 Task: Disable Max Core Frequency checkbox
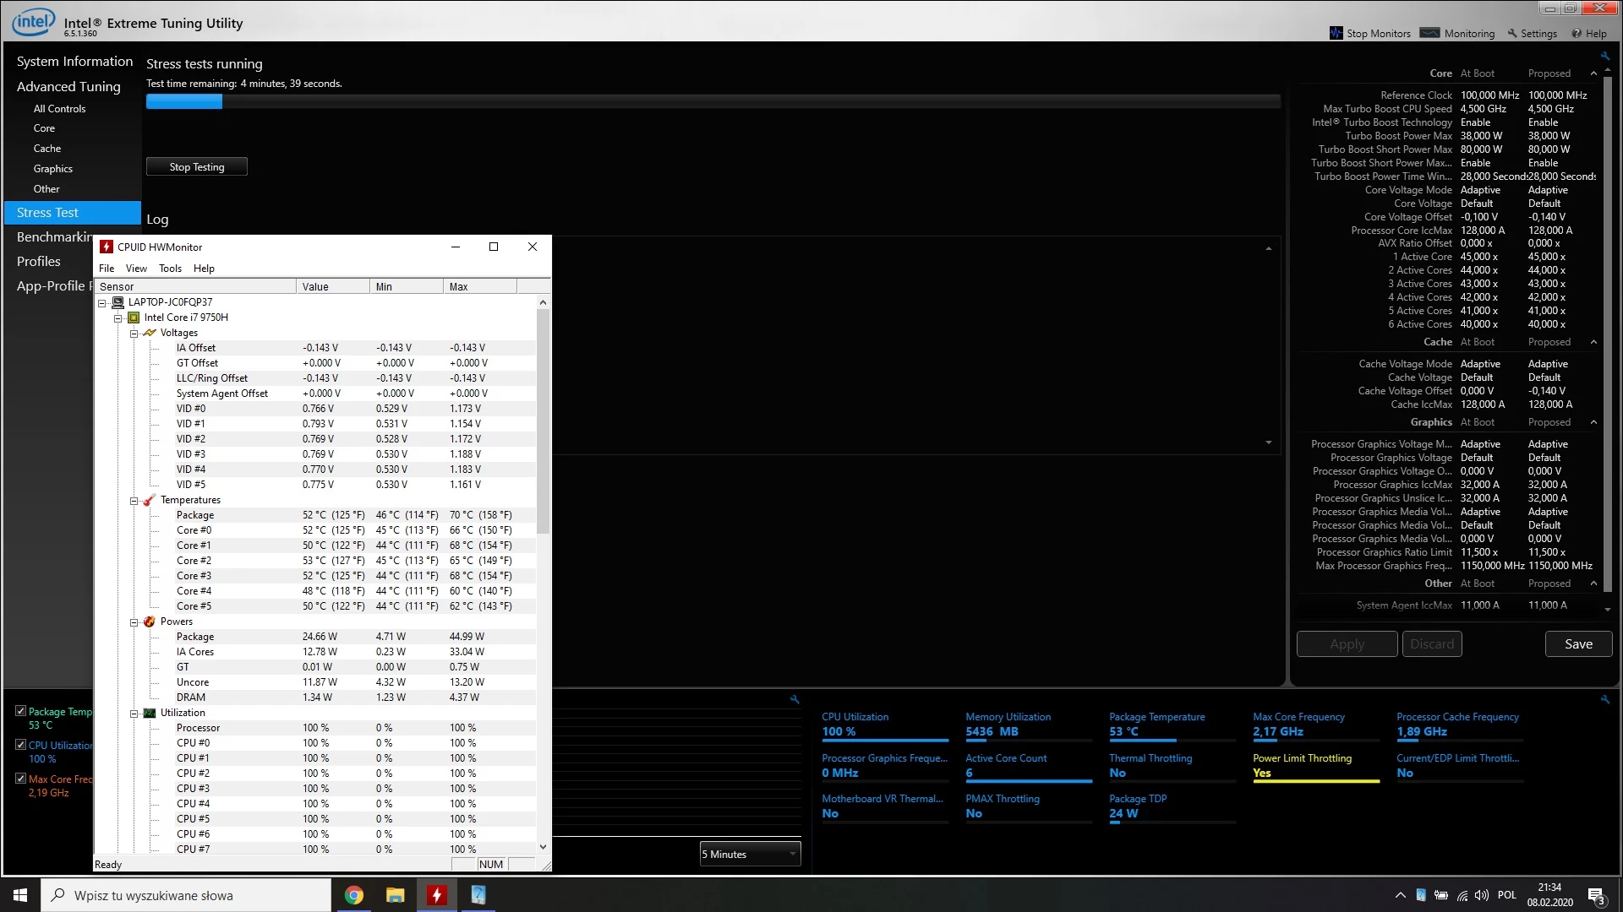coord(20,779)
